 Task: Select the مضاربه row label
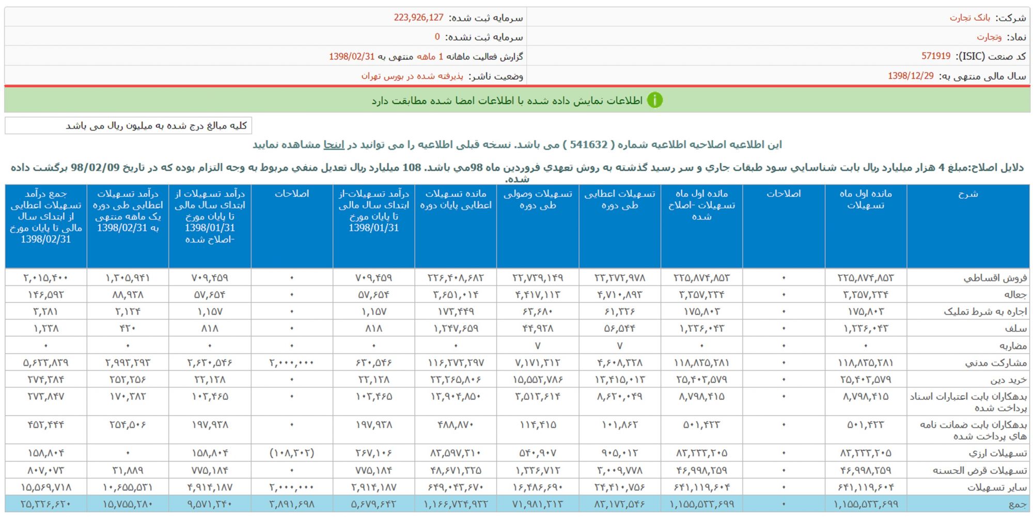tap(1013, 346)
